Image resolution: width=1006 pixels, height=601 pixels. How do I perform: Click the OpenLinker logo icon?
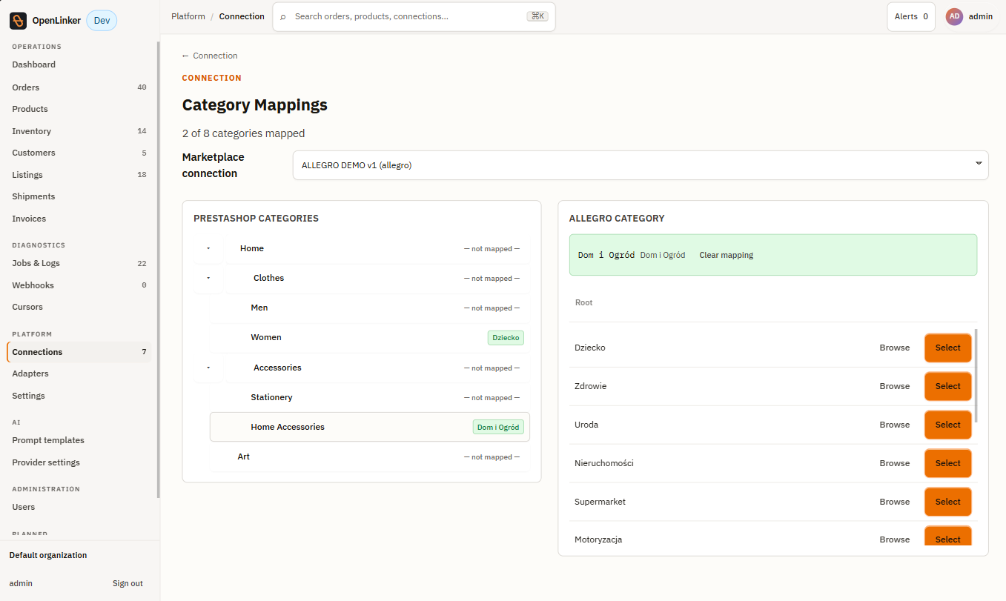tap(19, 21)
